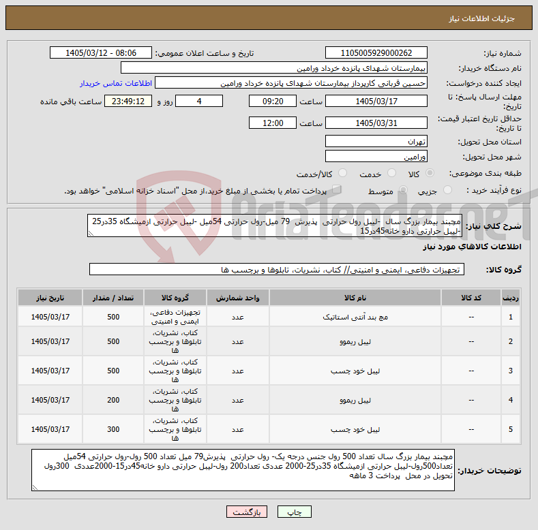Click quantity 500 in row 1
Screen dimensions: 538x530
pos(113,317)
